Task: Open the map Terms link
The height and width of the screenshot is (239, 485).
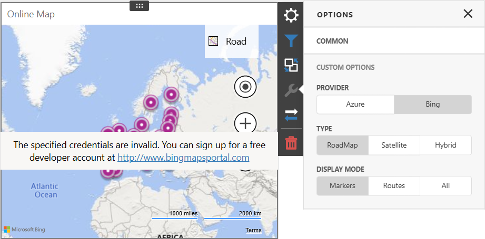Action: click(253, 230)
